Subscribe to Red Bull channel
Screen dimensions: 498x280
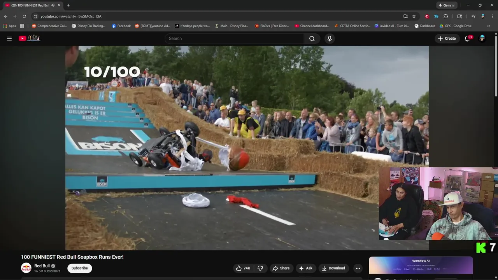(x=79, y=268)
